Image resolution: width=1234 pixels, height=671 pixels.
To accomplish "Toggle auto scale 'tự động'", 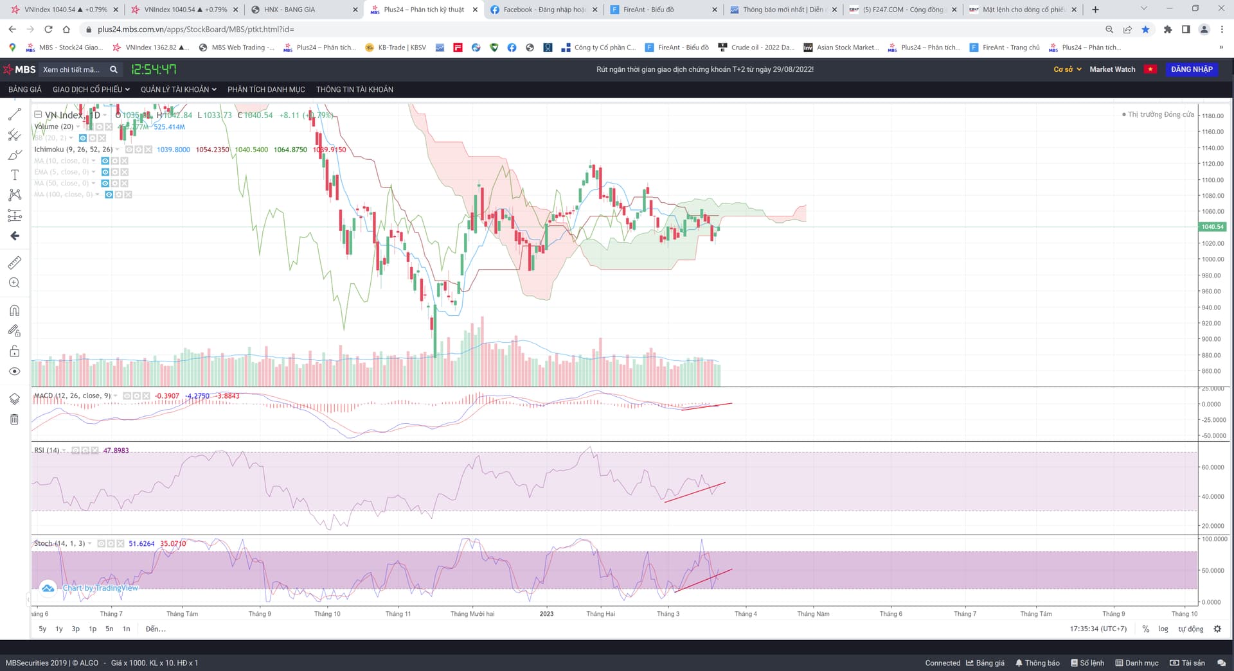I will coord(1190,629).
